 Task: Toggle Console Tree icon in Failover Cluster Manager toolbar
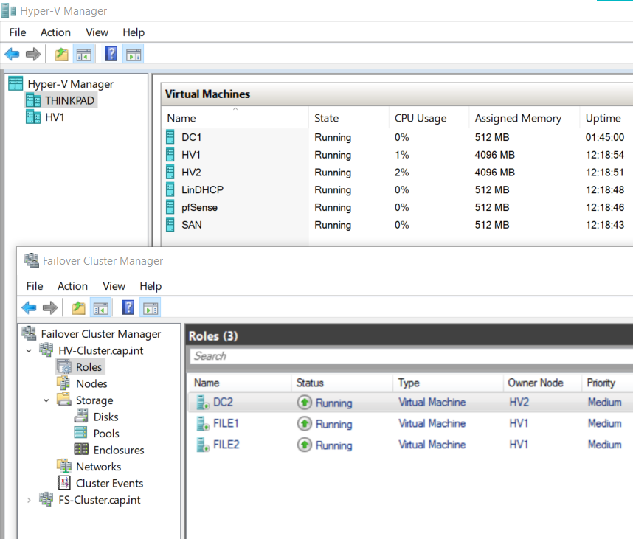point(101,307)
